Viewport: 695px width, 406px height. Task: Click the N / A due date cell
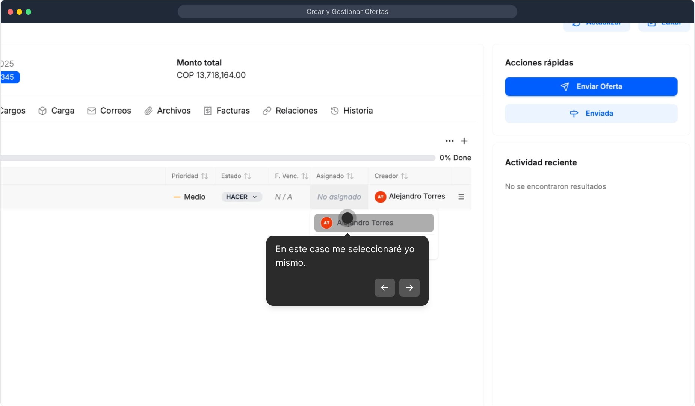(x=283, y=197)
